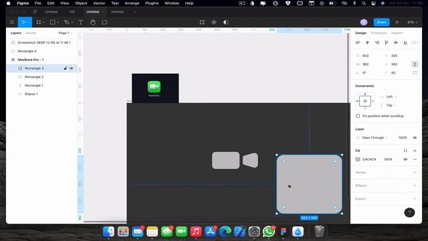
Task: Add a stroke with plus icon
Action: [415, 173]
